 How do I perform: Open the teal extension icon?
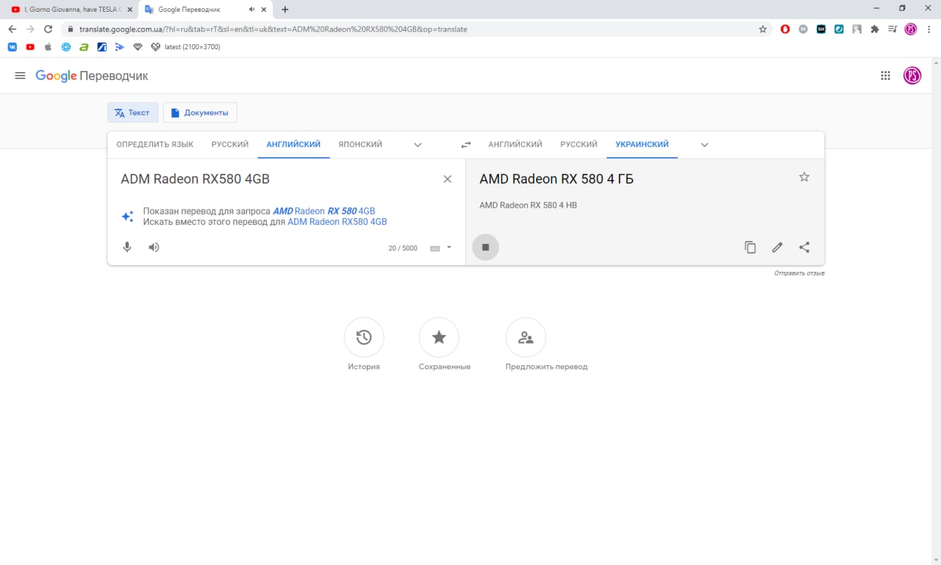pyautogui.click(x=839, y=29)
